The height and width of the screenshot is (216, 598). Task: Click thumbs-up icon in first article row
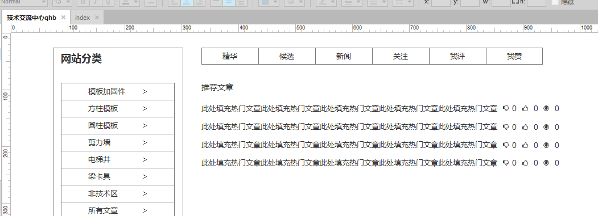pos(526,109)
